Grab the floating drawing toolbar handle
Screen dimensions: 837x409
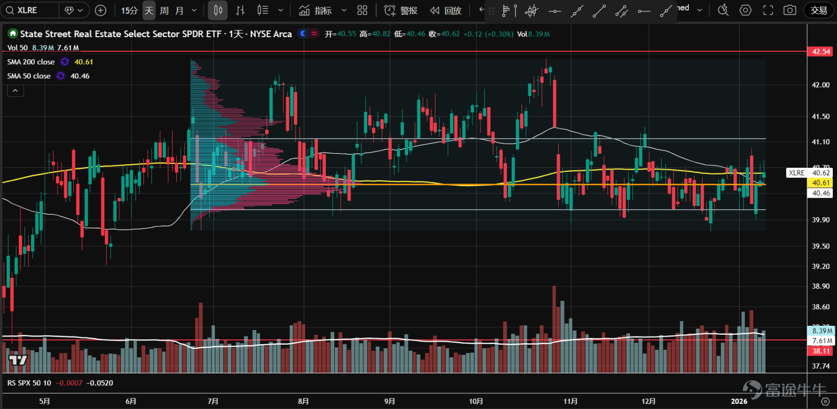tap(491, 11)
